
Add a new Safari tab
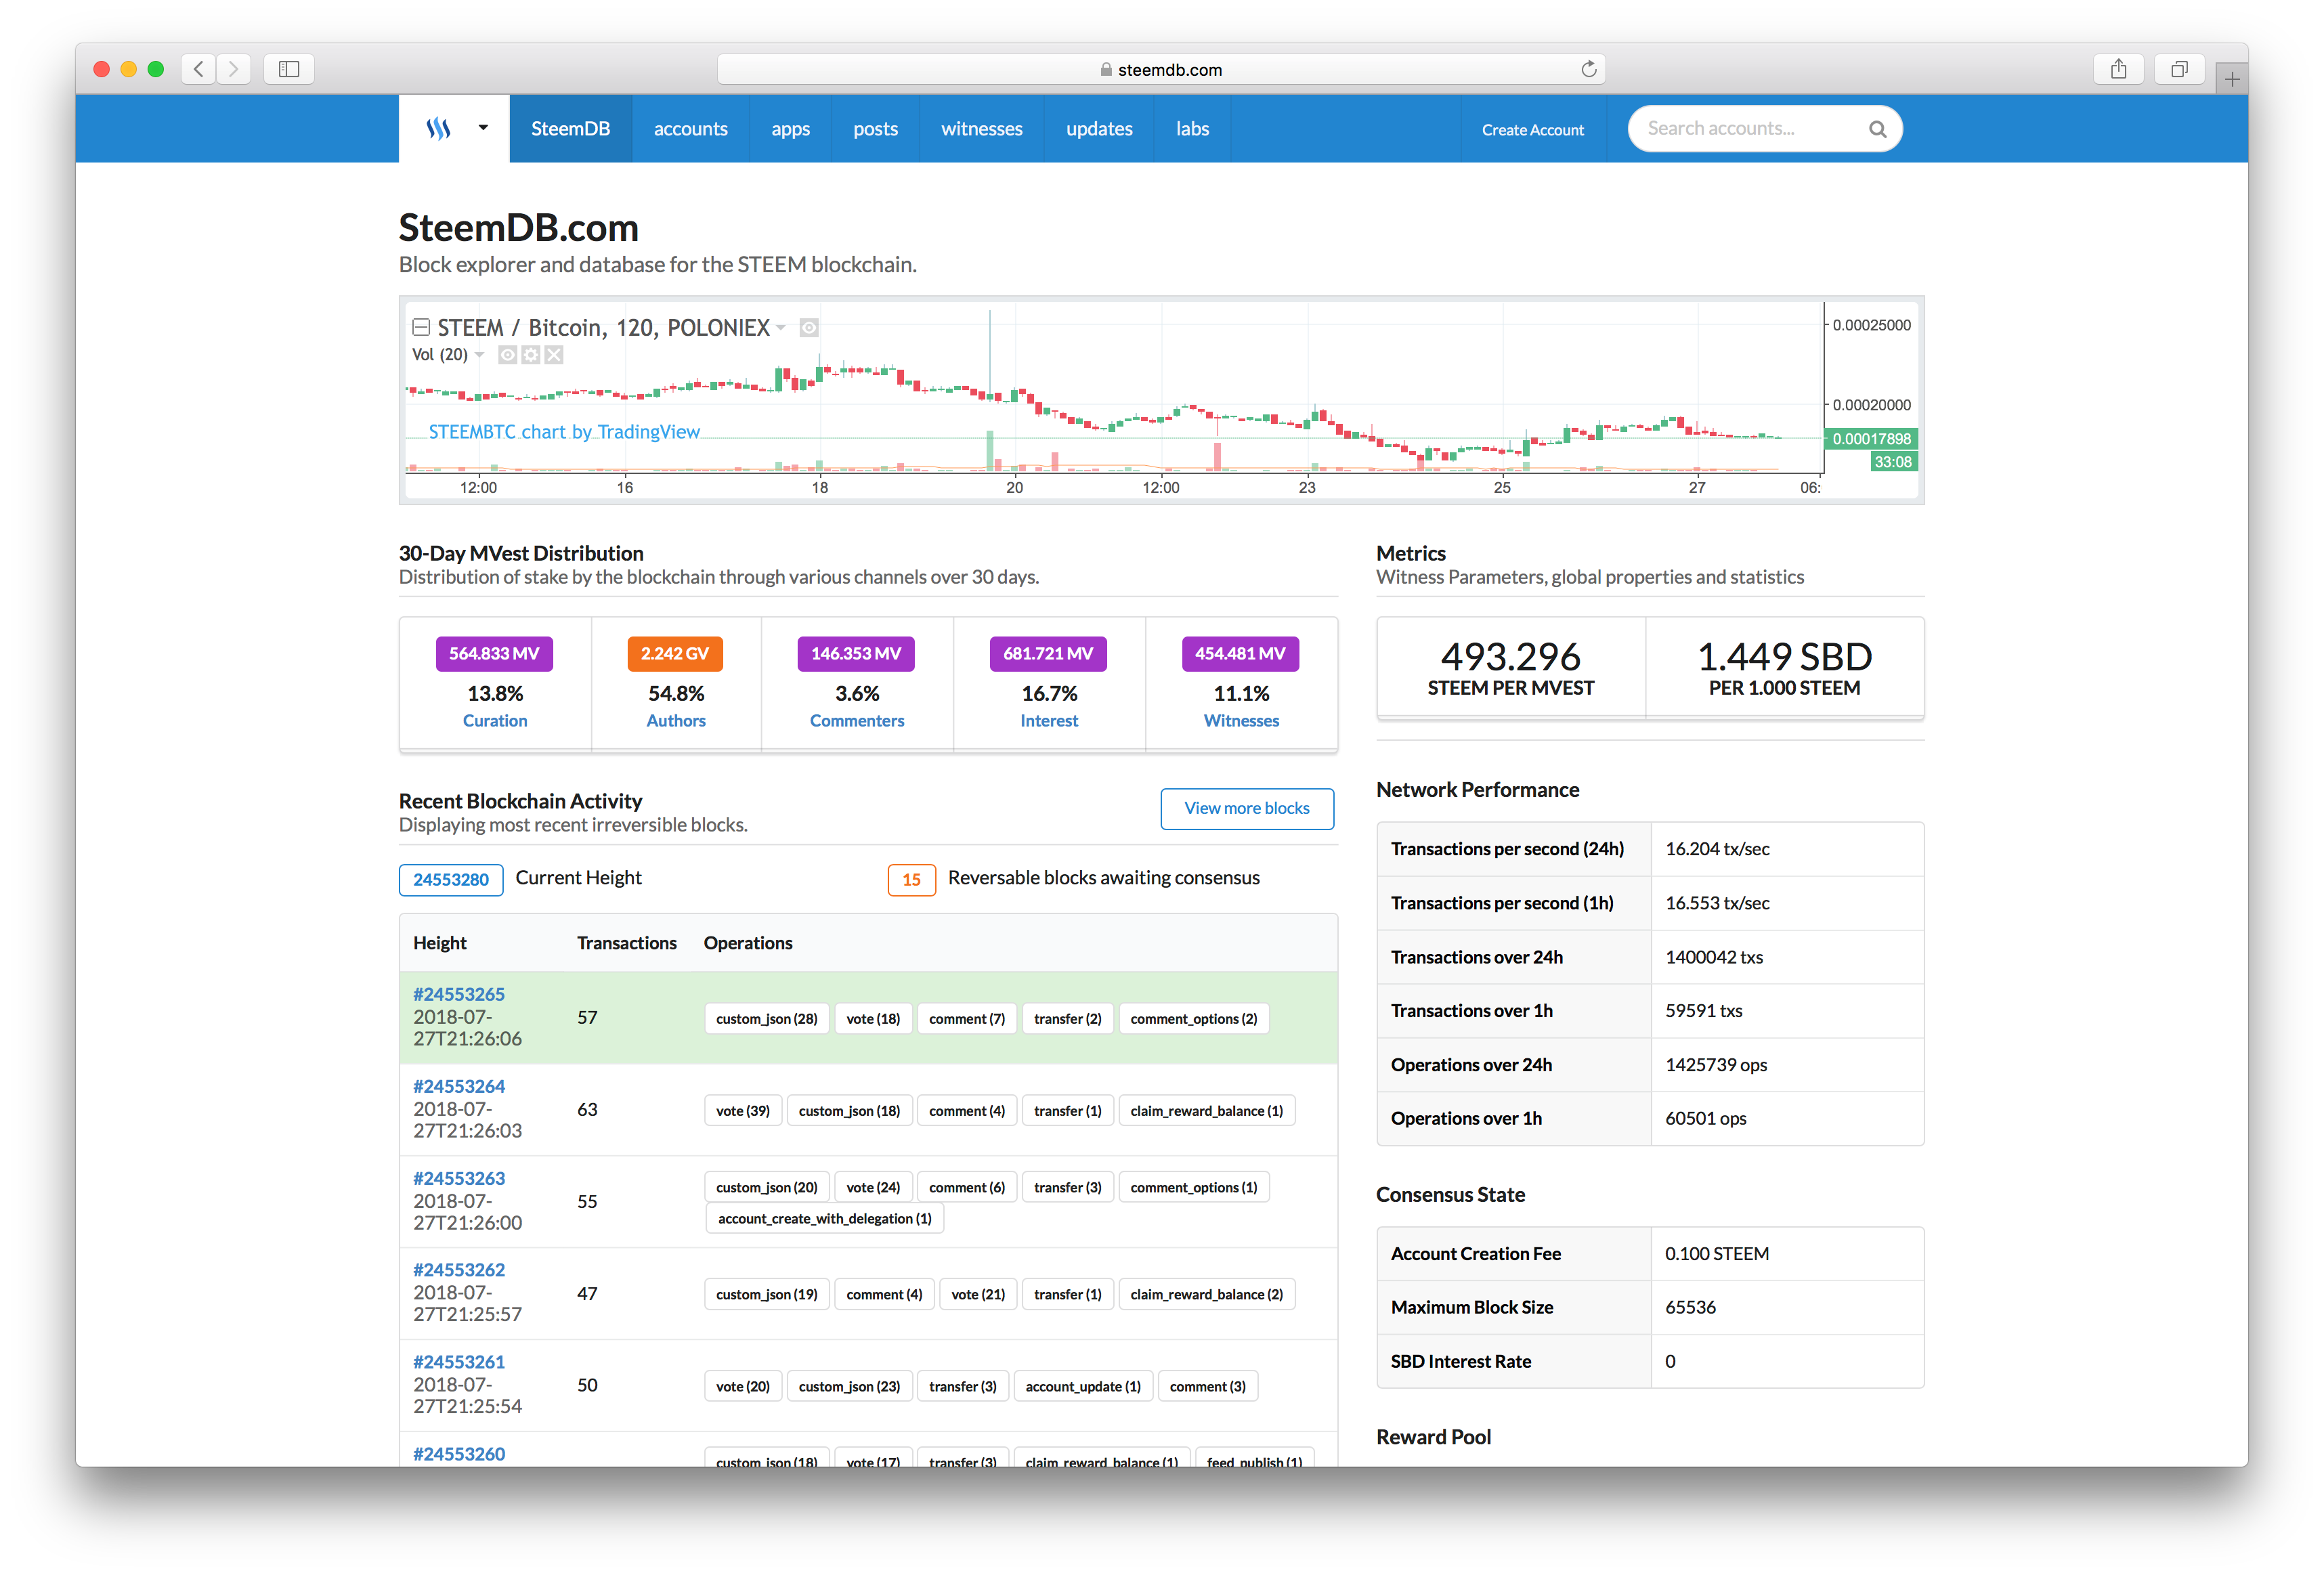2231,79
